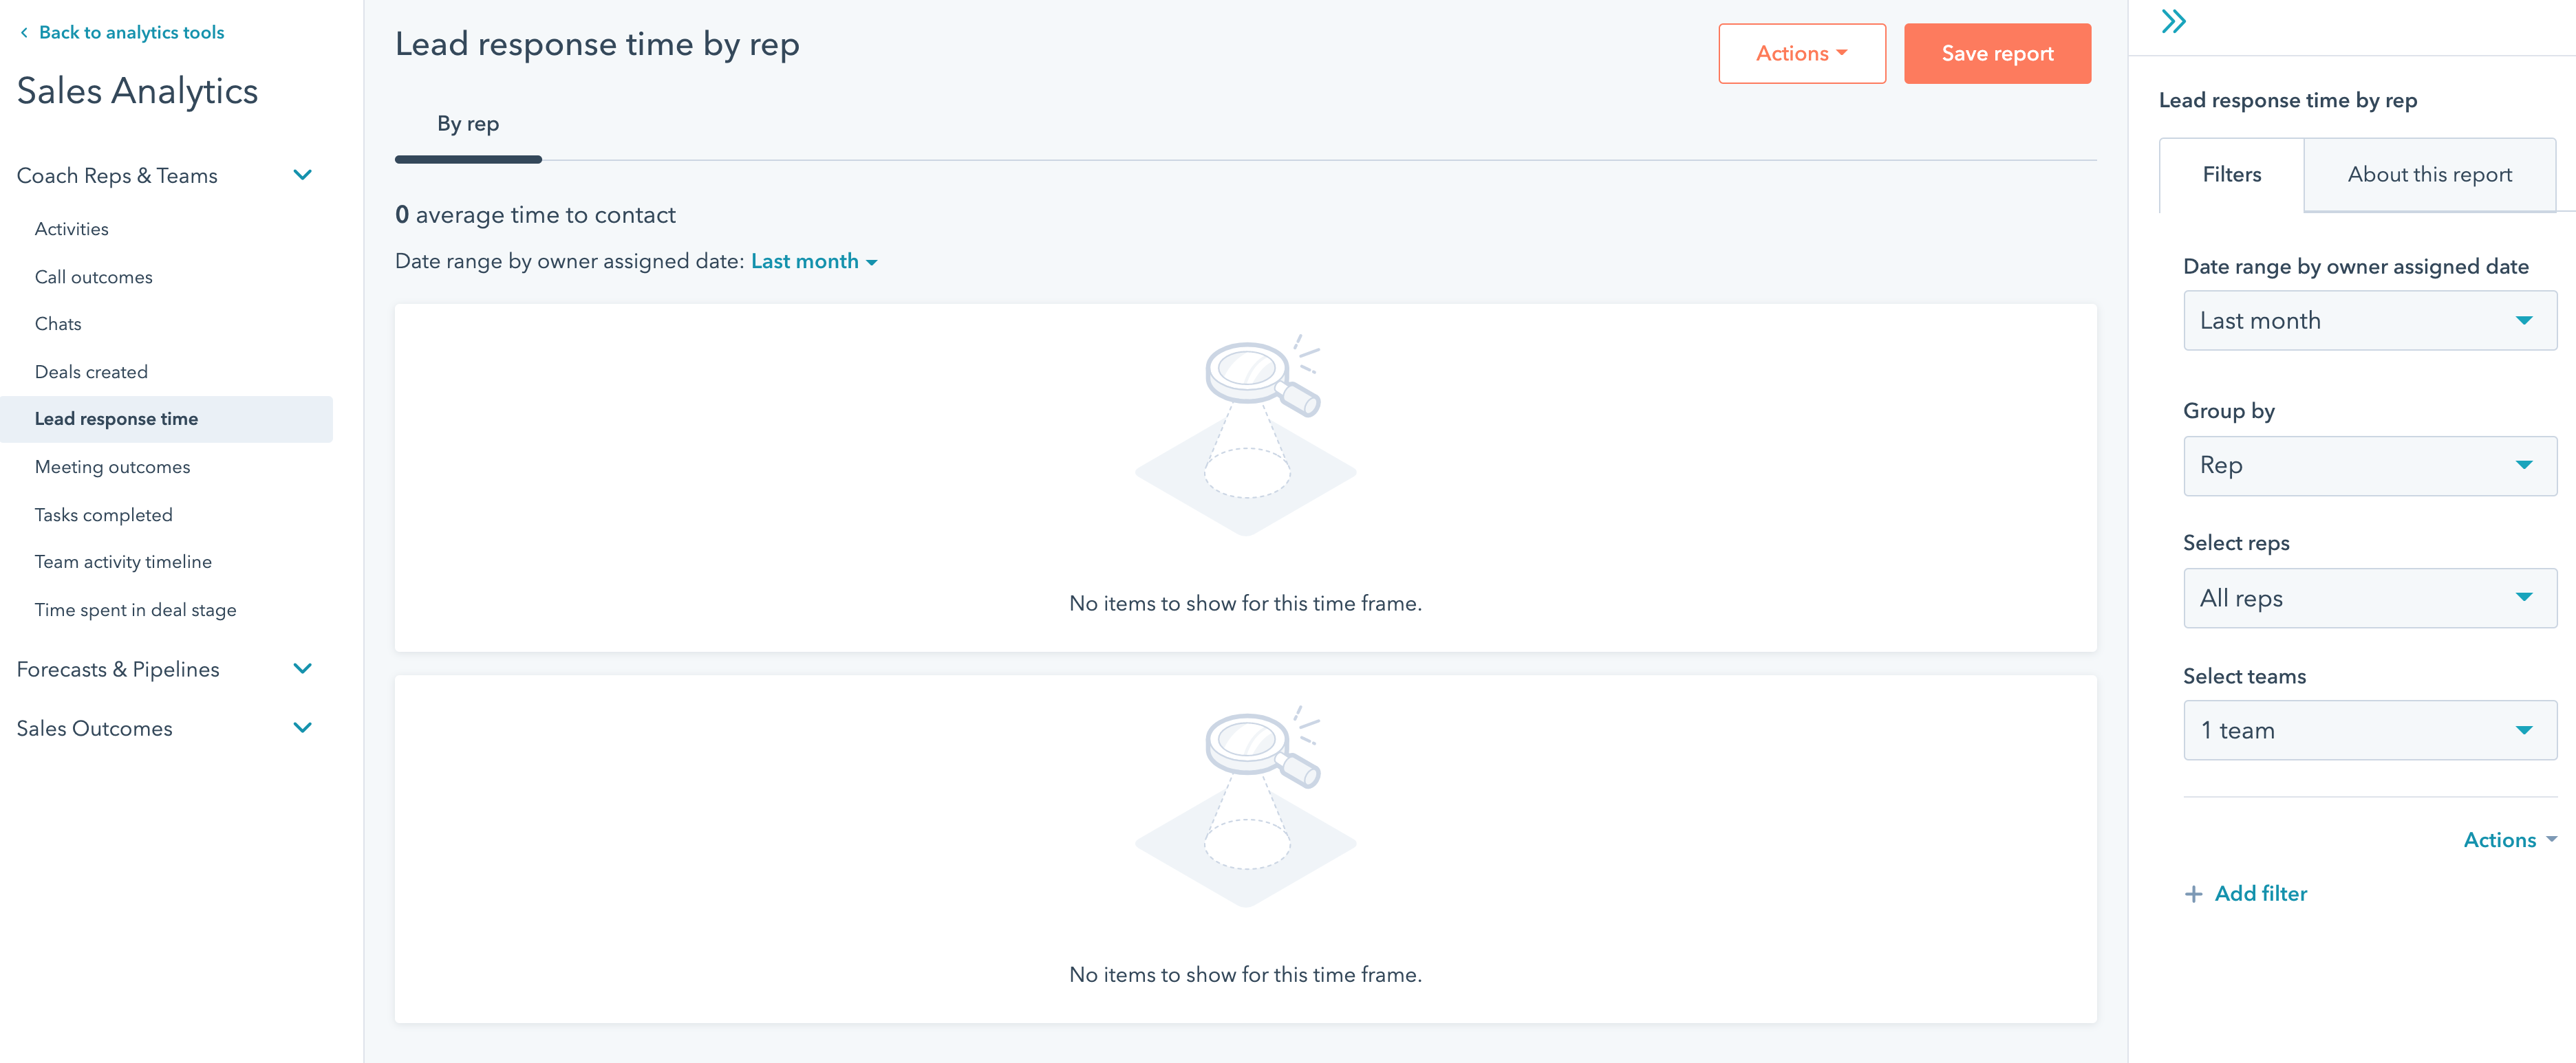The image size is (2576, 1063).
Task: Open the inline Last month date range link dropdown
Action: pyautogui.click(x=814, y=262)
